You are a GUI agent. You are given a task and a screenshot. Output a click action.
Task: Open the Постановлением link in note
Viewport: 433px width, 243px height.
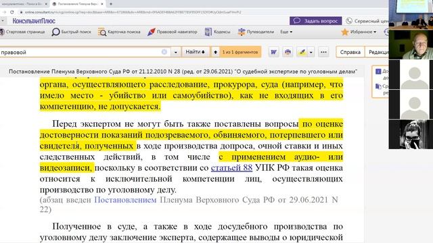125,200
